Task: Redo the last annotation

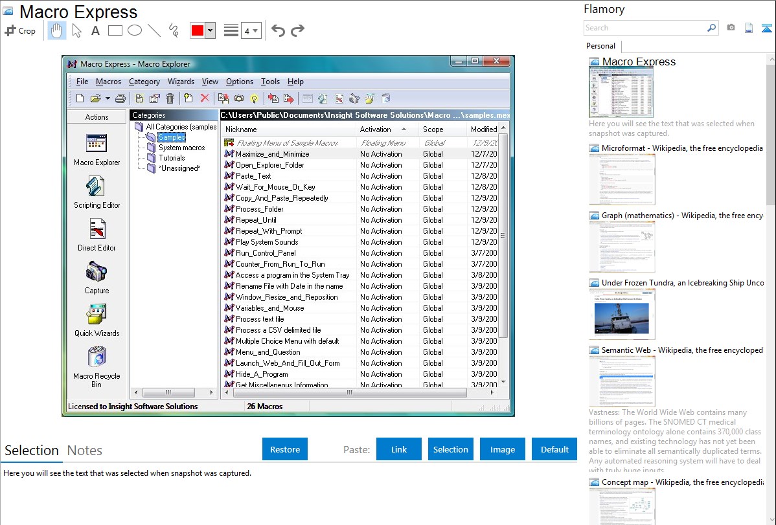Action: (x=297, y=30)
